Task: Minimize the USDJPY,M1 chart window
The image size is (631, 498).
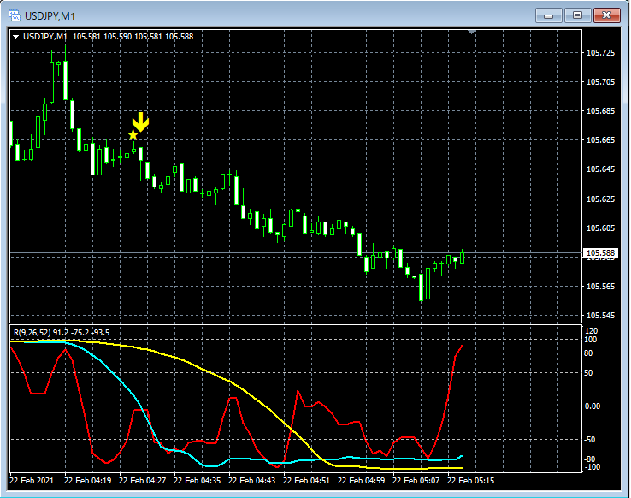Action: tap(549, 15)
